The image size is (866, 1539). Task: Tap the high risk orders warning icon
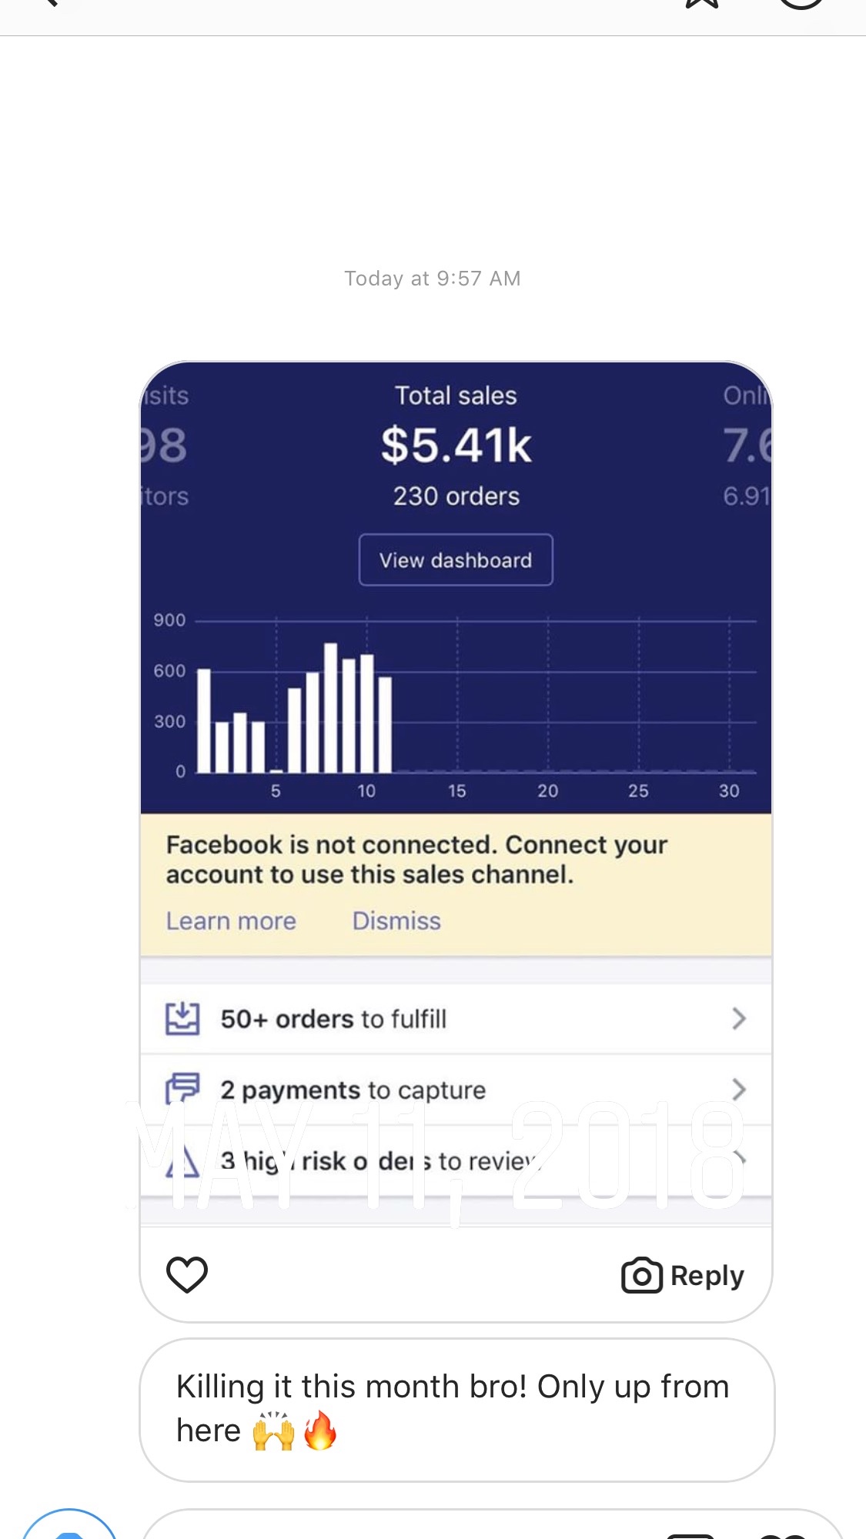183,1160
